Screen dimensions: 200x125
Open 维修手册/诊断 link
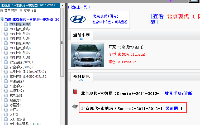tap(178, 93)
